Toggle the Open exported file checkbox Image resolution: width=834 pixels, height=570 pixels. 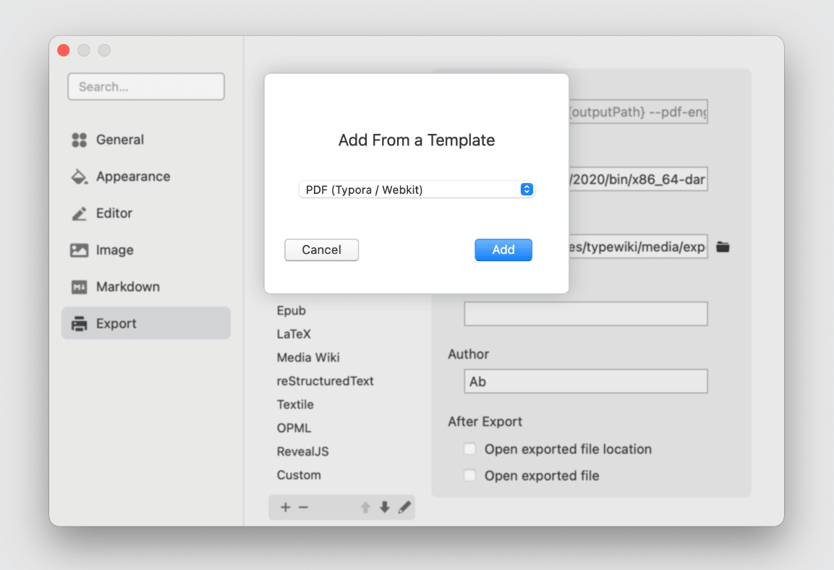click(470, 475)
